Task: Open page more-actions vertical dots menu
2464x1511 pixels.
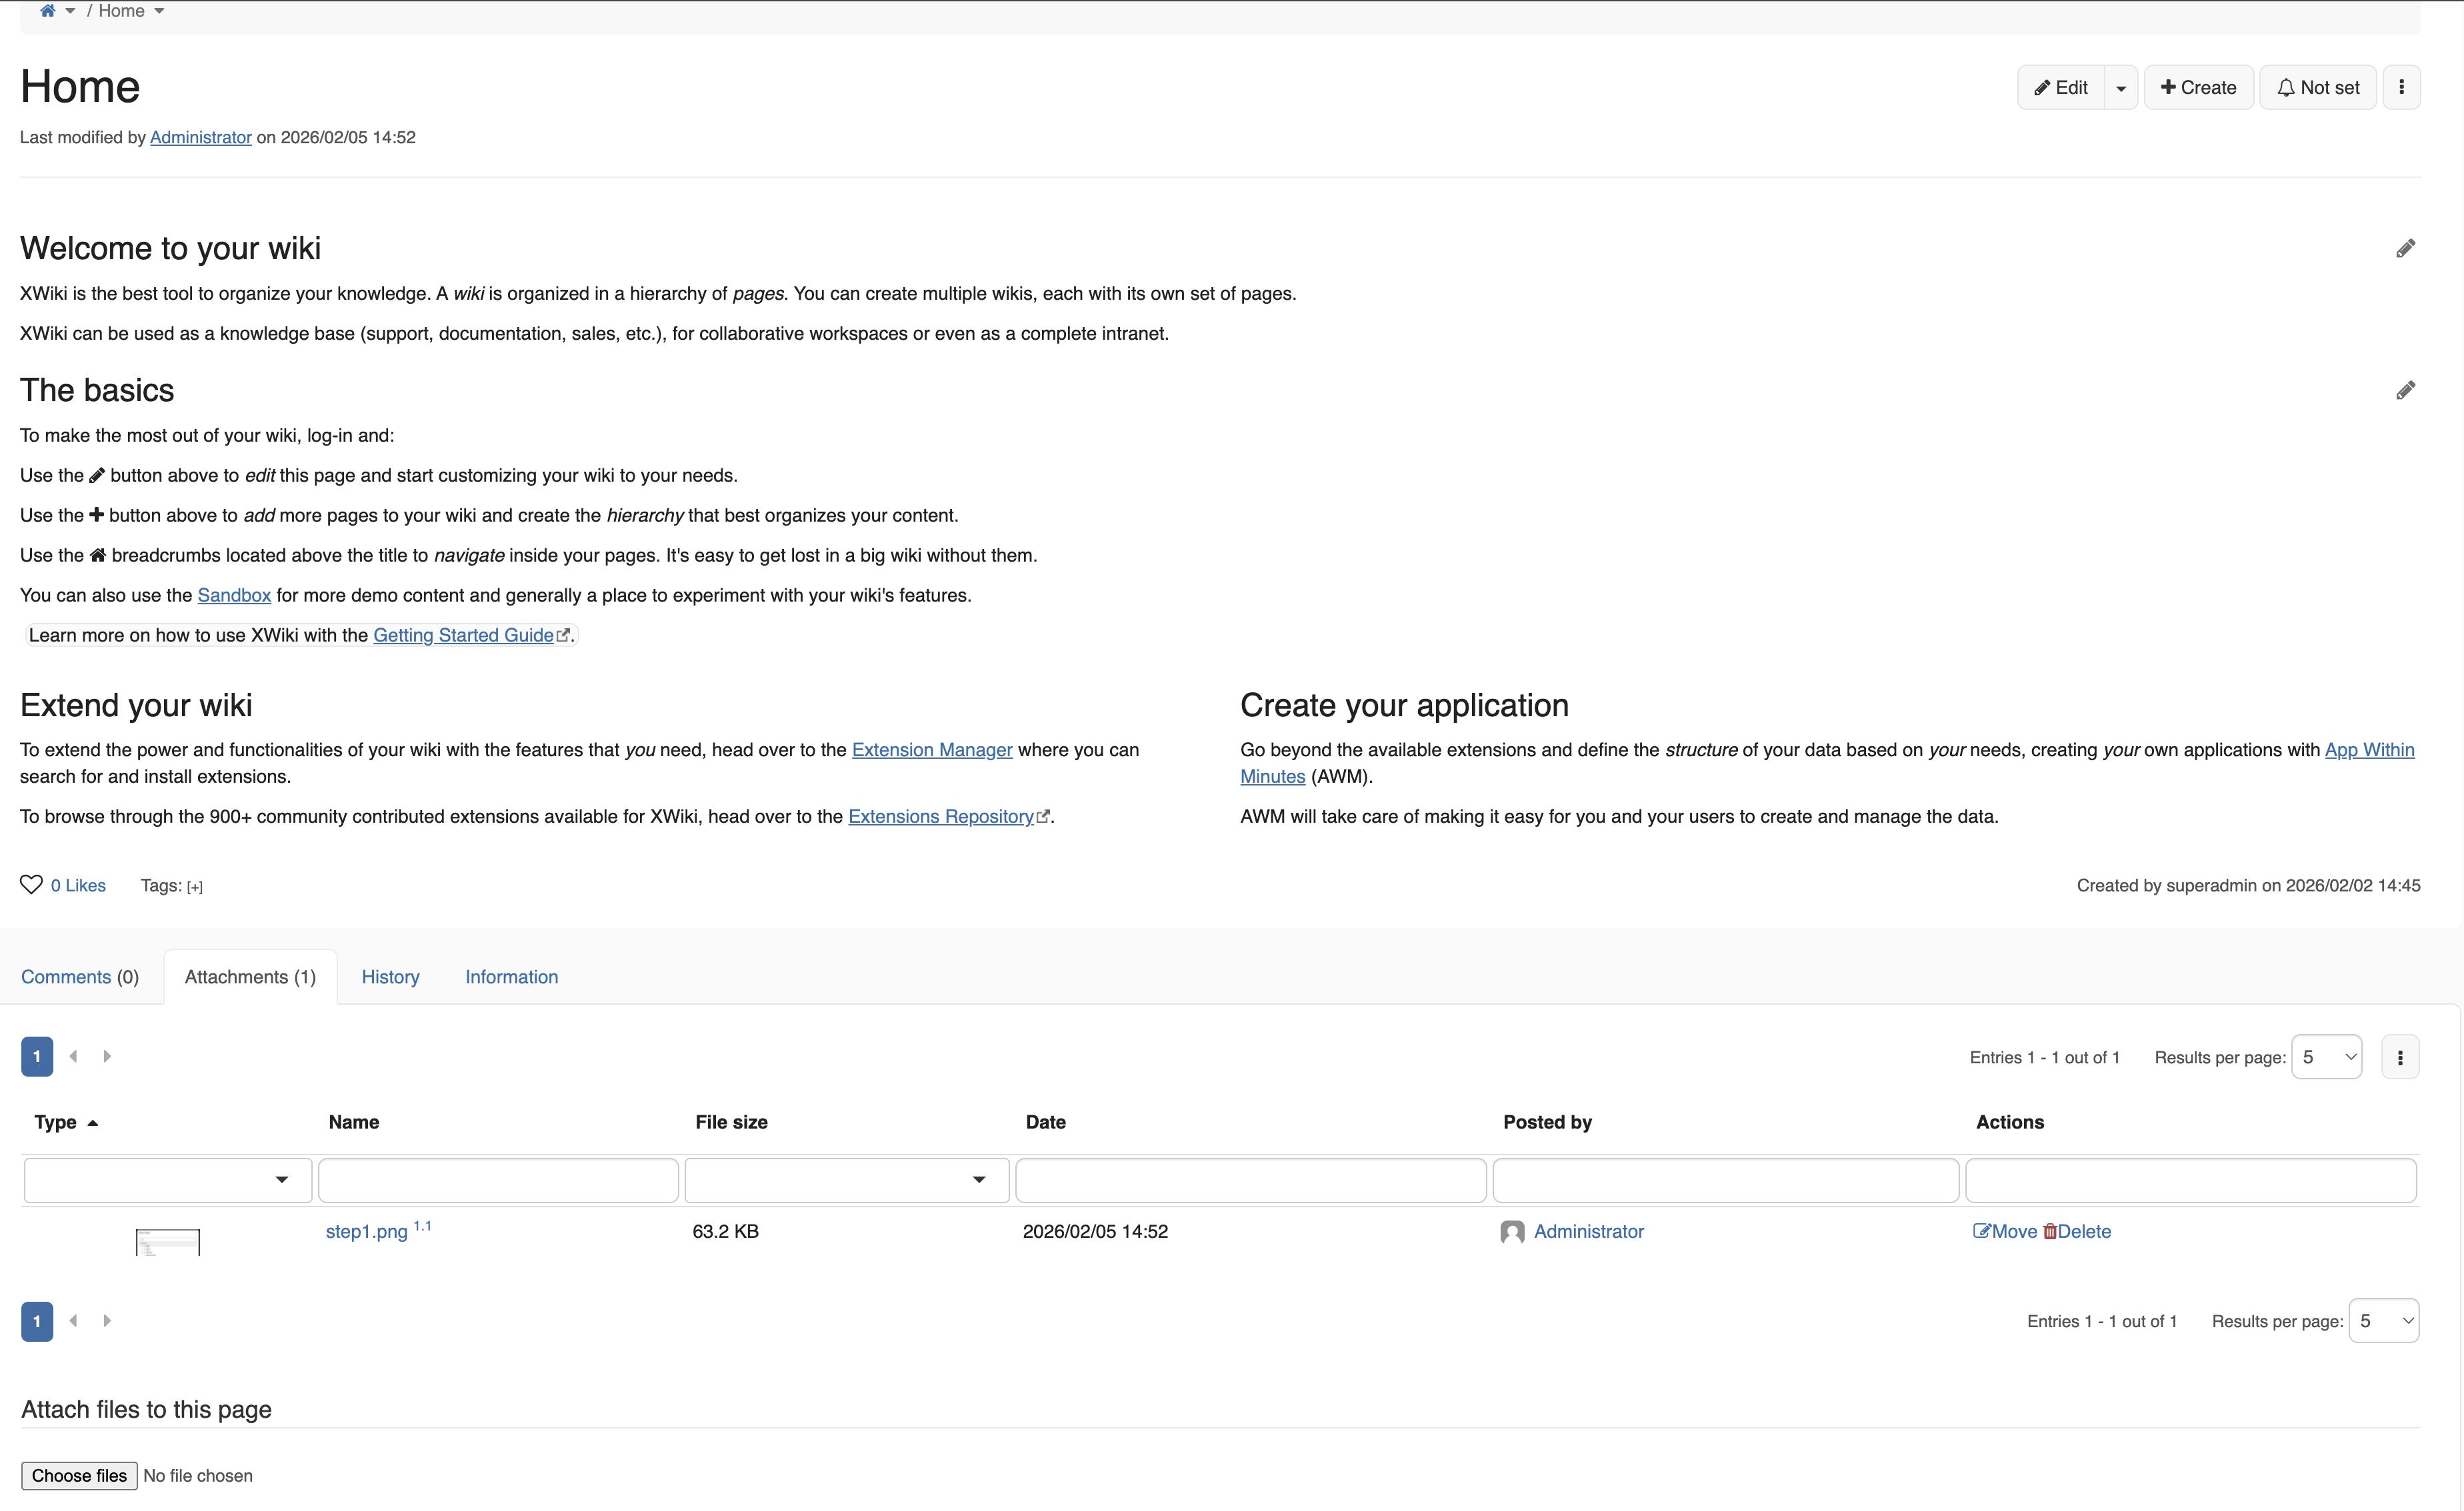Action: point(2401,87)
